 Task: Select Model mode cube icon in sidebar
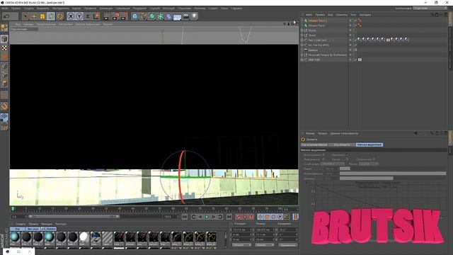(x=4, y=38)
